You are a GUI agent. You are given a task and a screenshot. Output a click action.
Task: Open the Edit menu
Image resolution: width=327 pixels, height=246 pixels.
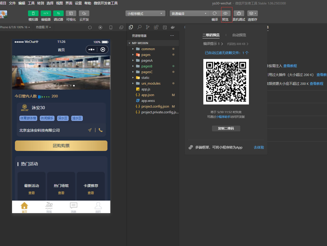click(x=22, y=3)
